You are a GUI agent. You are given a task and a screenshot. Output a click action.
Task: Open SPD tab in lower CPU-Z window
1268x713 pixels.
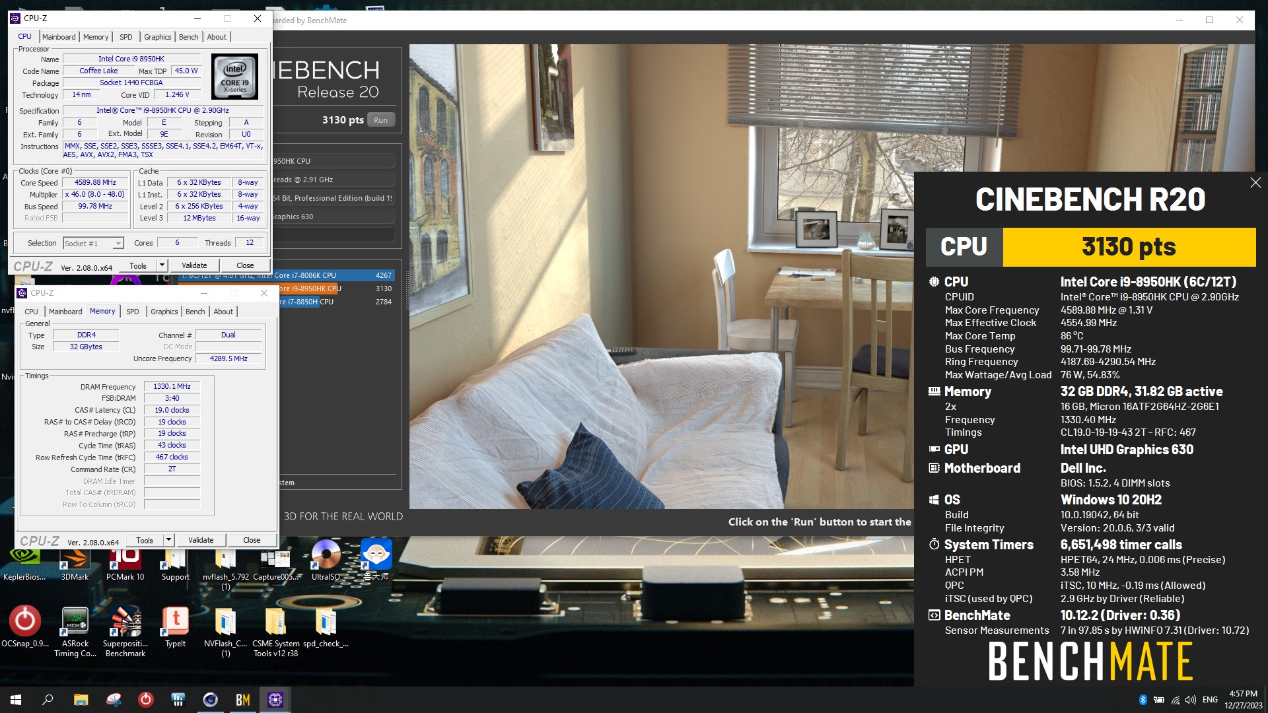pyautogui.click(x=132, y=312)
